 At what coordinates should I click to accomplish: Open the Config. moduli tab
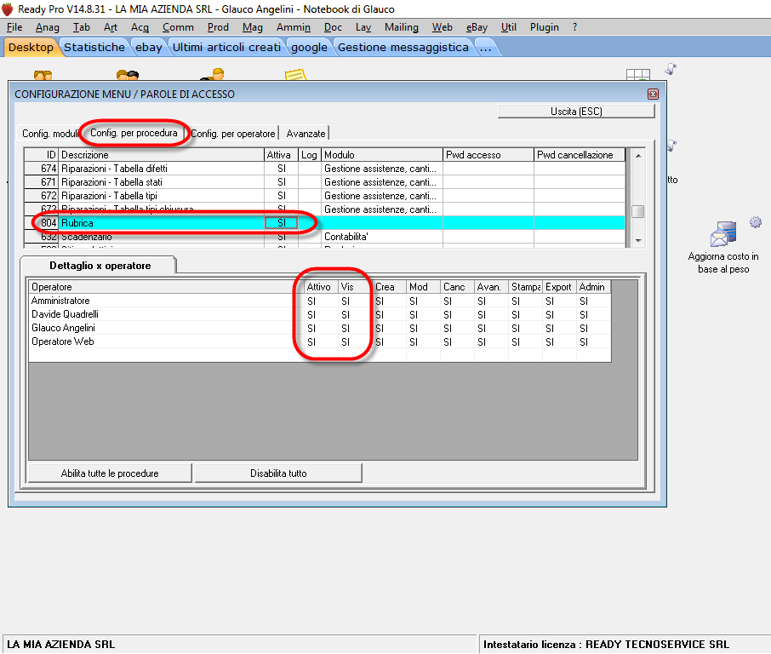[x=50, y=134]
